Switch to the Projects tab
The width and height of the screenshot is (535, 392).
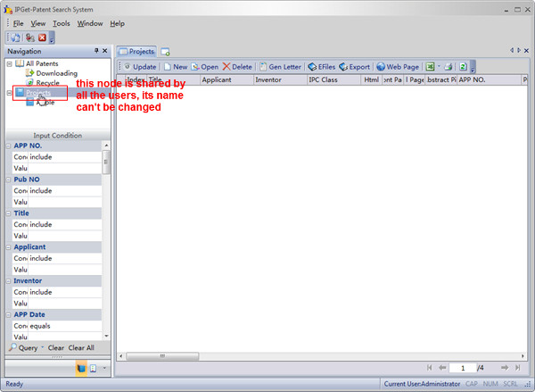click(x=136, y=51)
